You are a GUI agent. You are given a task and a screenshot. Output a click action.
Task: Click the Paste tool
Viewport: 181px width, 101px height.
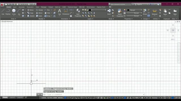[165, 12]
